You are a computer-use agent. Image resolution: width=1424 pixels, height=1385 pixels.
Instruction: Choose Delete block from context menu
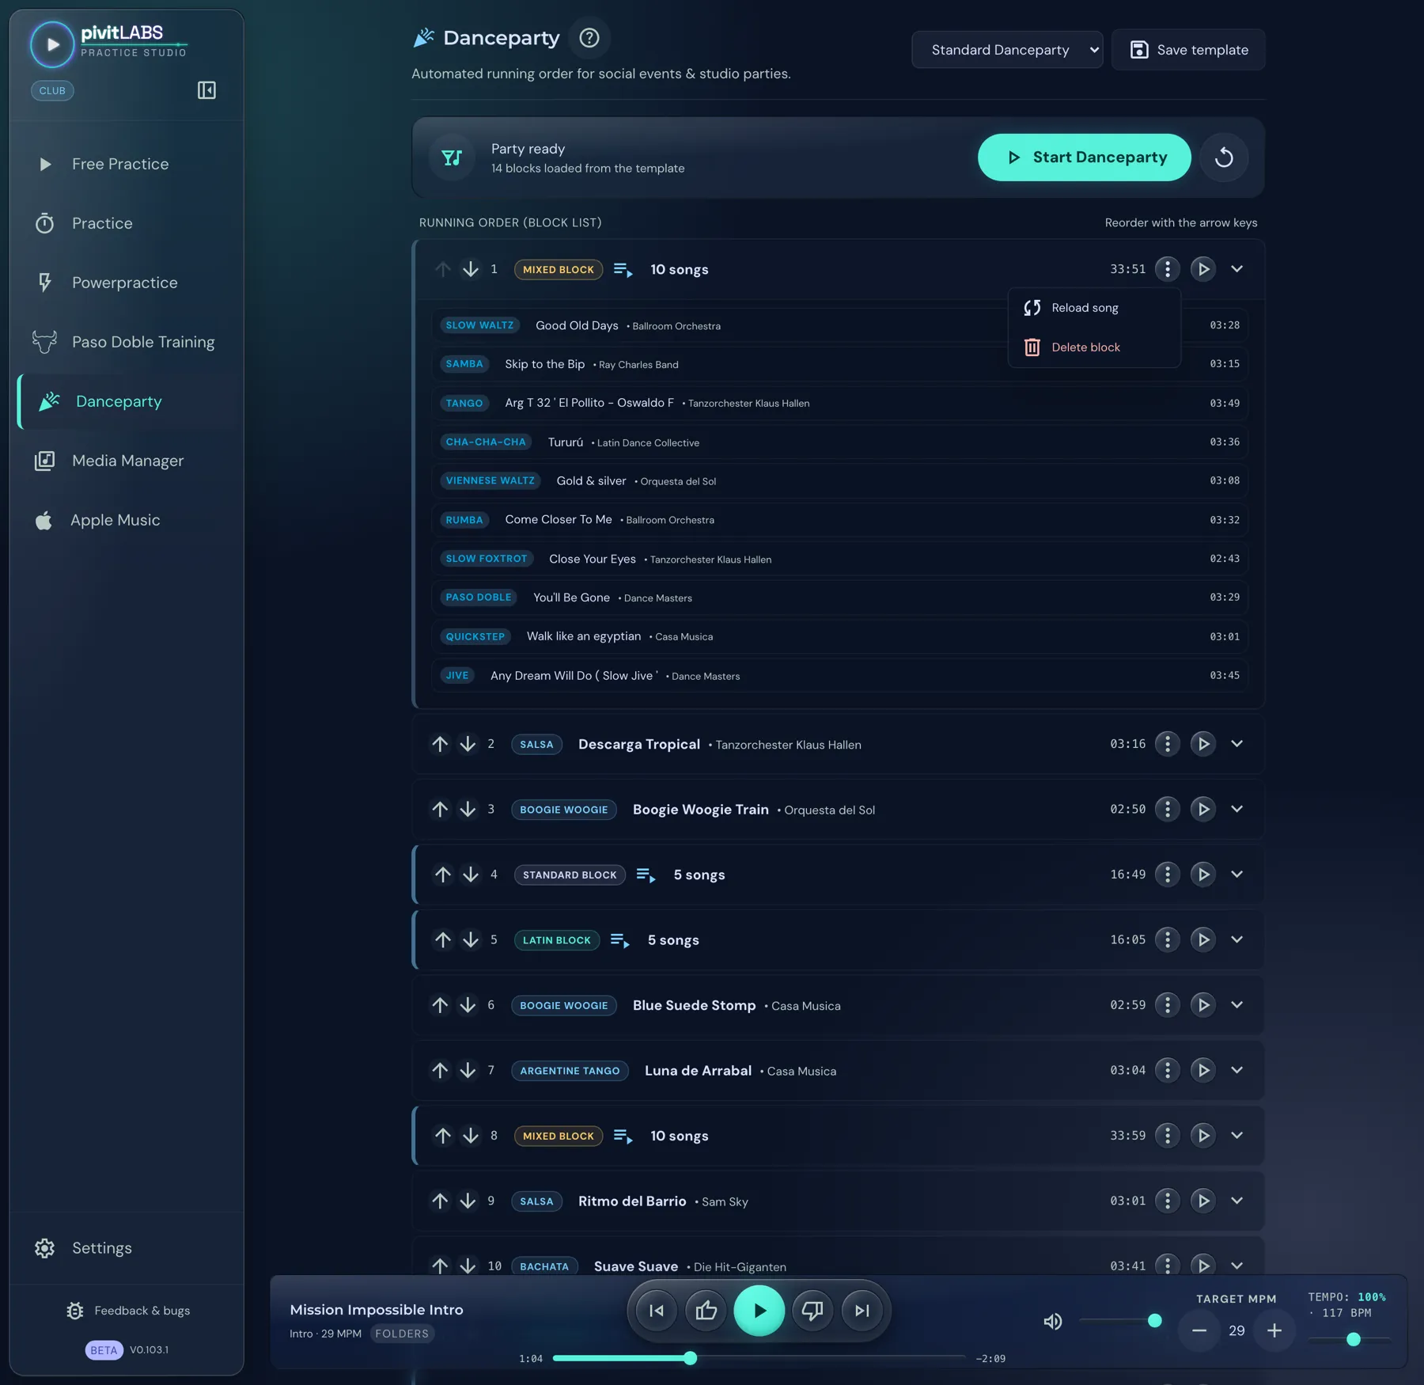point(1094,347)
